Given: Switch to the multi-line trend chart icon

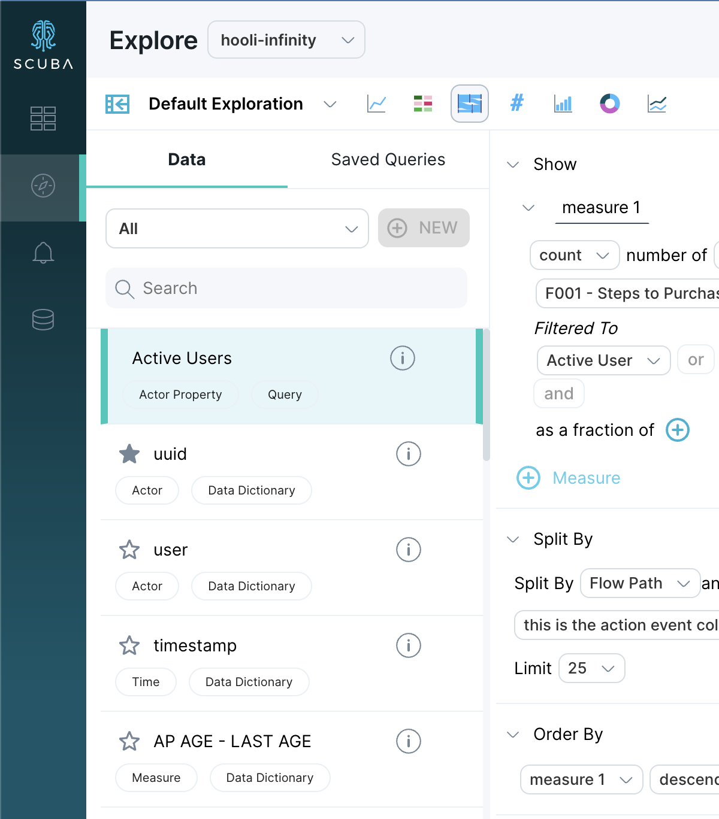Looking at the screenshot, I should click(x=657, y=104).
